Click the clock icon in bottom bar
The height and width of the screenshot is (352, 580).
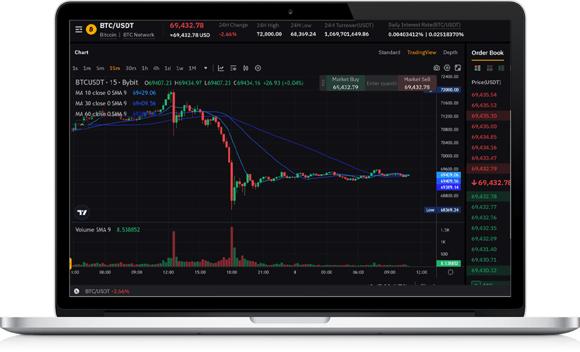(77, 291)
